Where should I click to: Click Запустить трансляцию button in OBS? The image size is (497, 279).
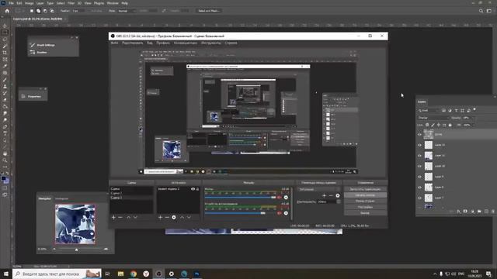pyautogui.click(x=365, y=189)
